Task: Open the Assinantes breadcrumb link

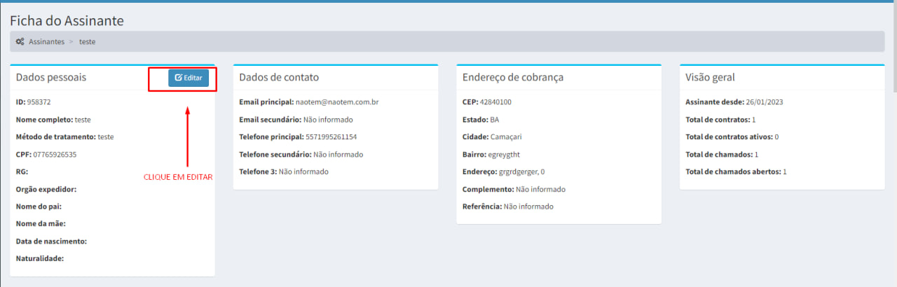Action: [46, 42]
